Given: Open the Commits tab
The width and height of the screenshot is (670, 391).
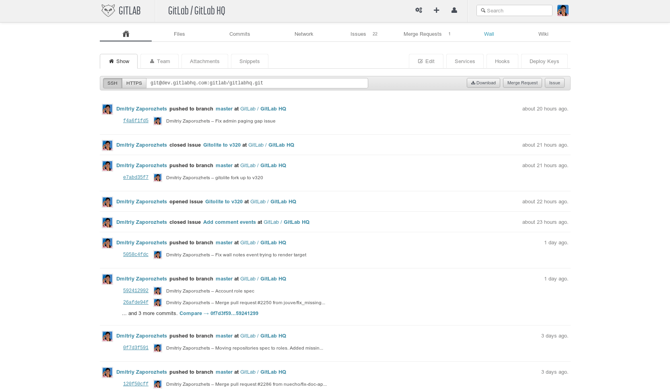Looking at the screenshot, I should pos(239,34).
